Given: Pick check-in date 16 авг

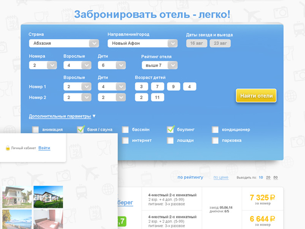Looking at the screenshot, I should coord(196,43).
